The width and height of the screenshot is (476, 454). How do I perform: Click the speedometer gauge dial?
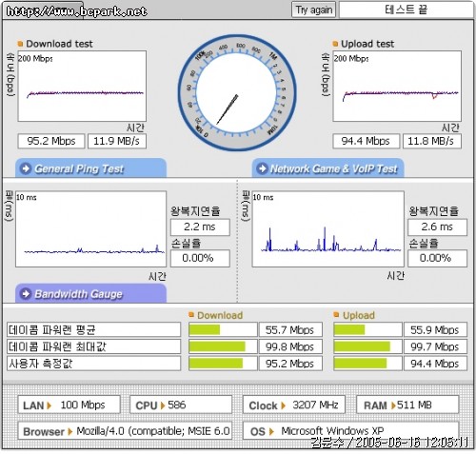237,93
